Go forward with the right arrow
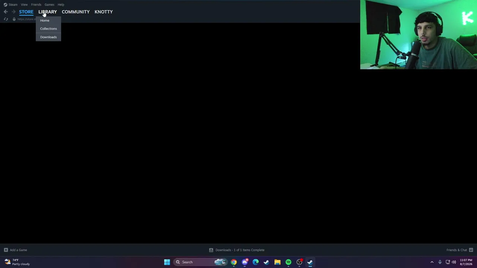Screen dimensions: 477x268 click(13, 12)
